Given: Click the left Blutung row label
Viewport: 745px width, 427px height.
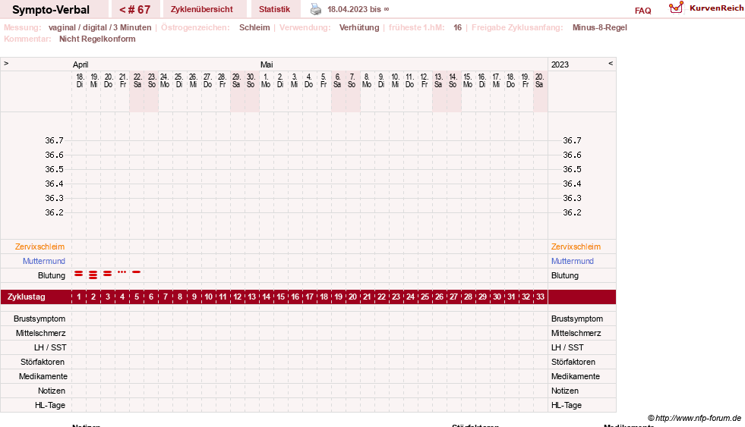Looking at the screenshot, I should tap(52, 275).
